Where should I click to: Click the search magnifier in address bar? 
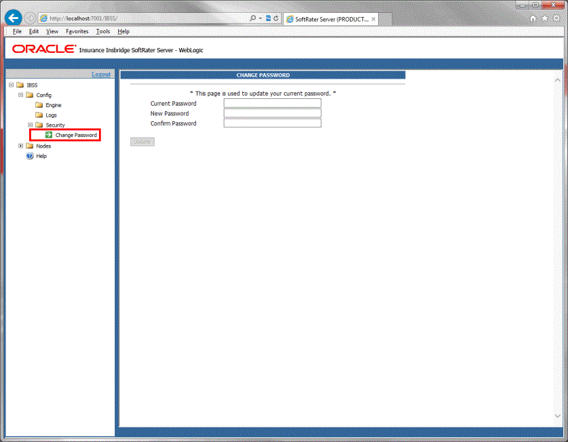point(252,18)
